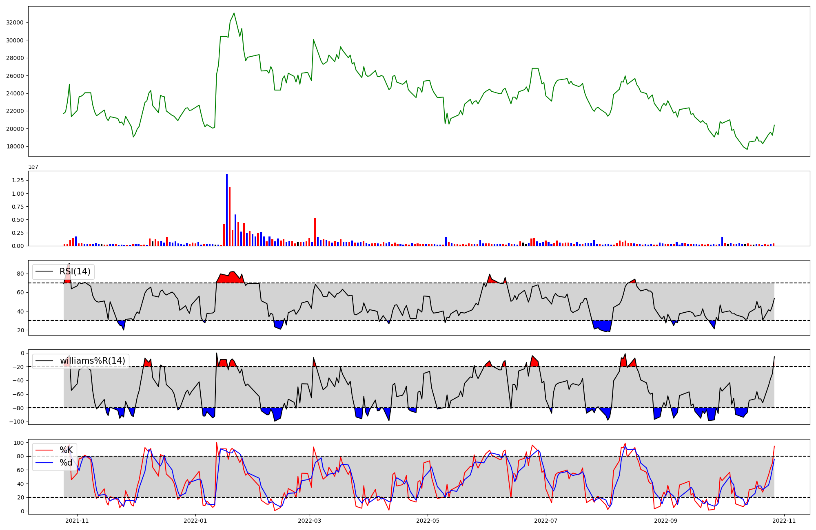Click the %d legend entry
The height and width of the screenshot is (530, 816).
[x=66, y=463]
